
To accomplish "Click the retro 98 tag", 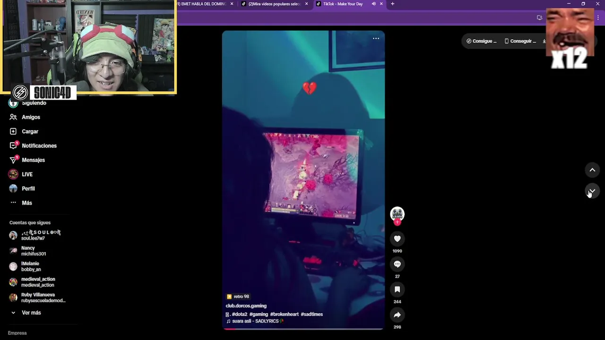I will point(238,297).
